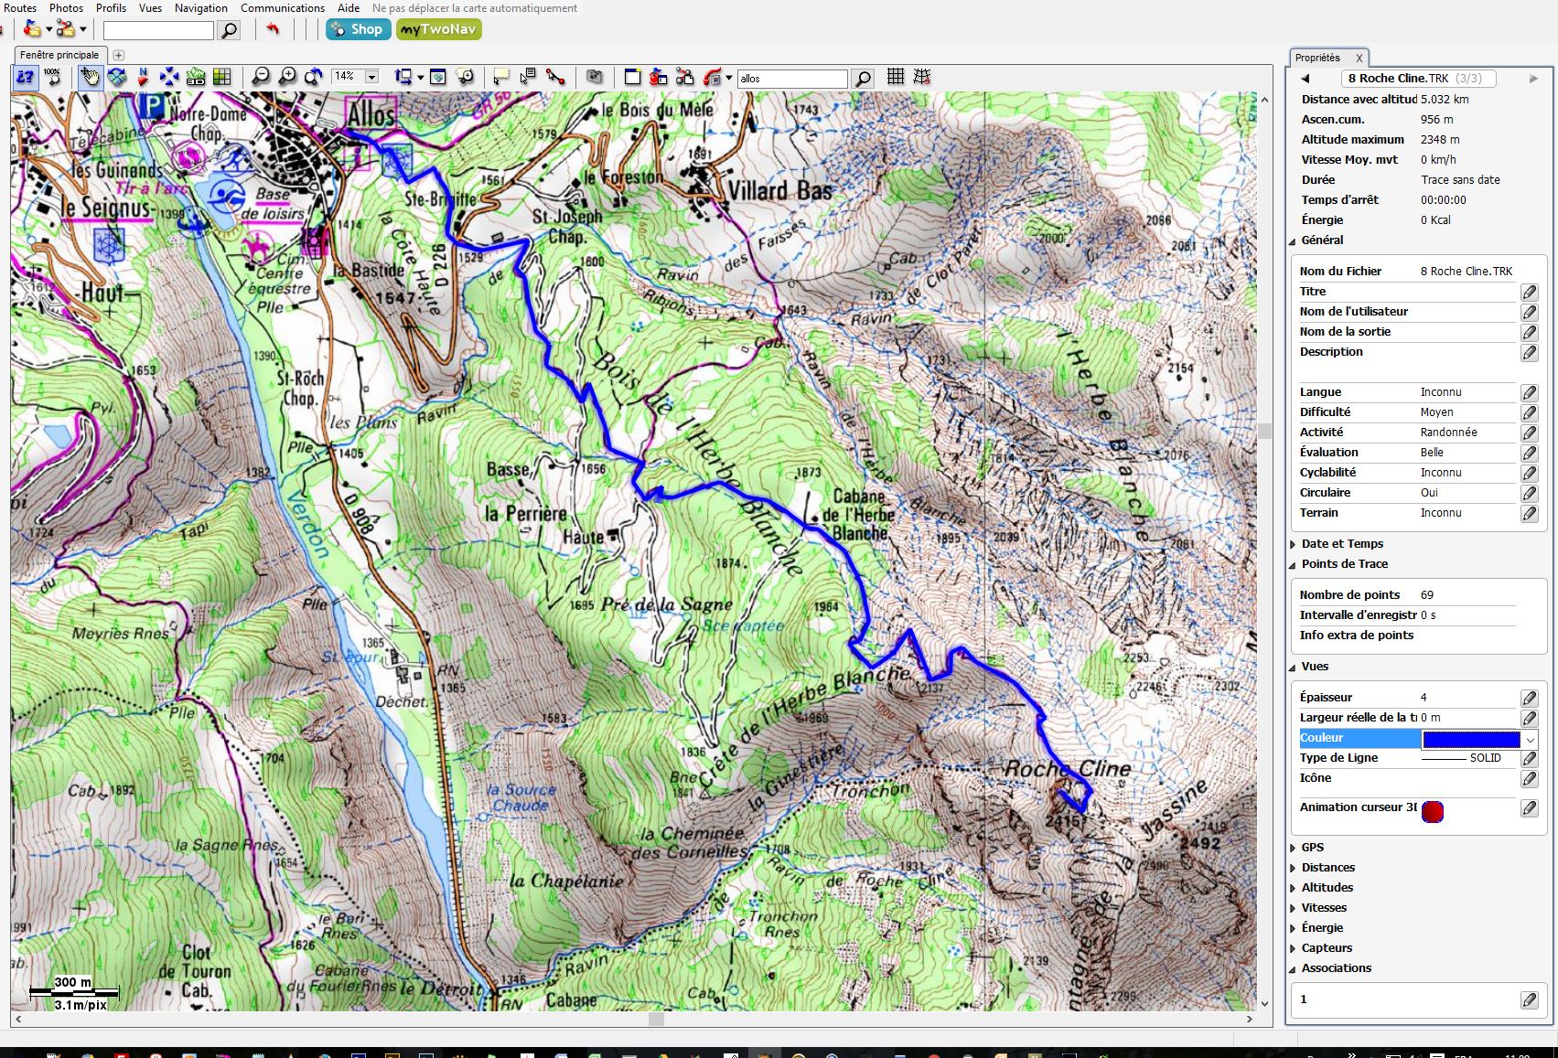Image resolution: width=1558 pixels, height=1058 pixels.
Task: Click the Shop button
Action: pyautogui.click(x=358, y=29)
